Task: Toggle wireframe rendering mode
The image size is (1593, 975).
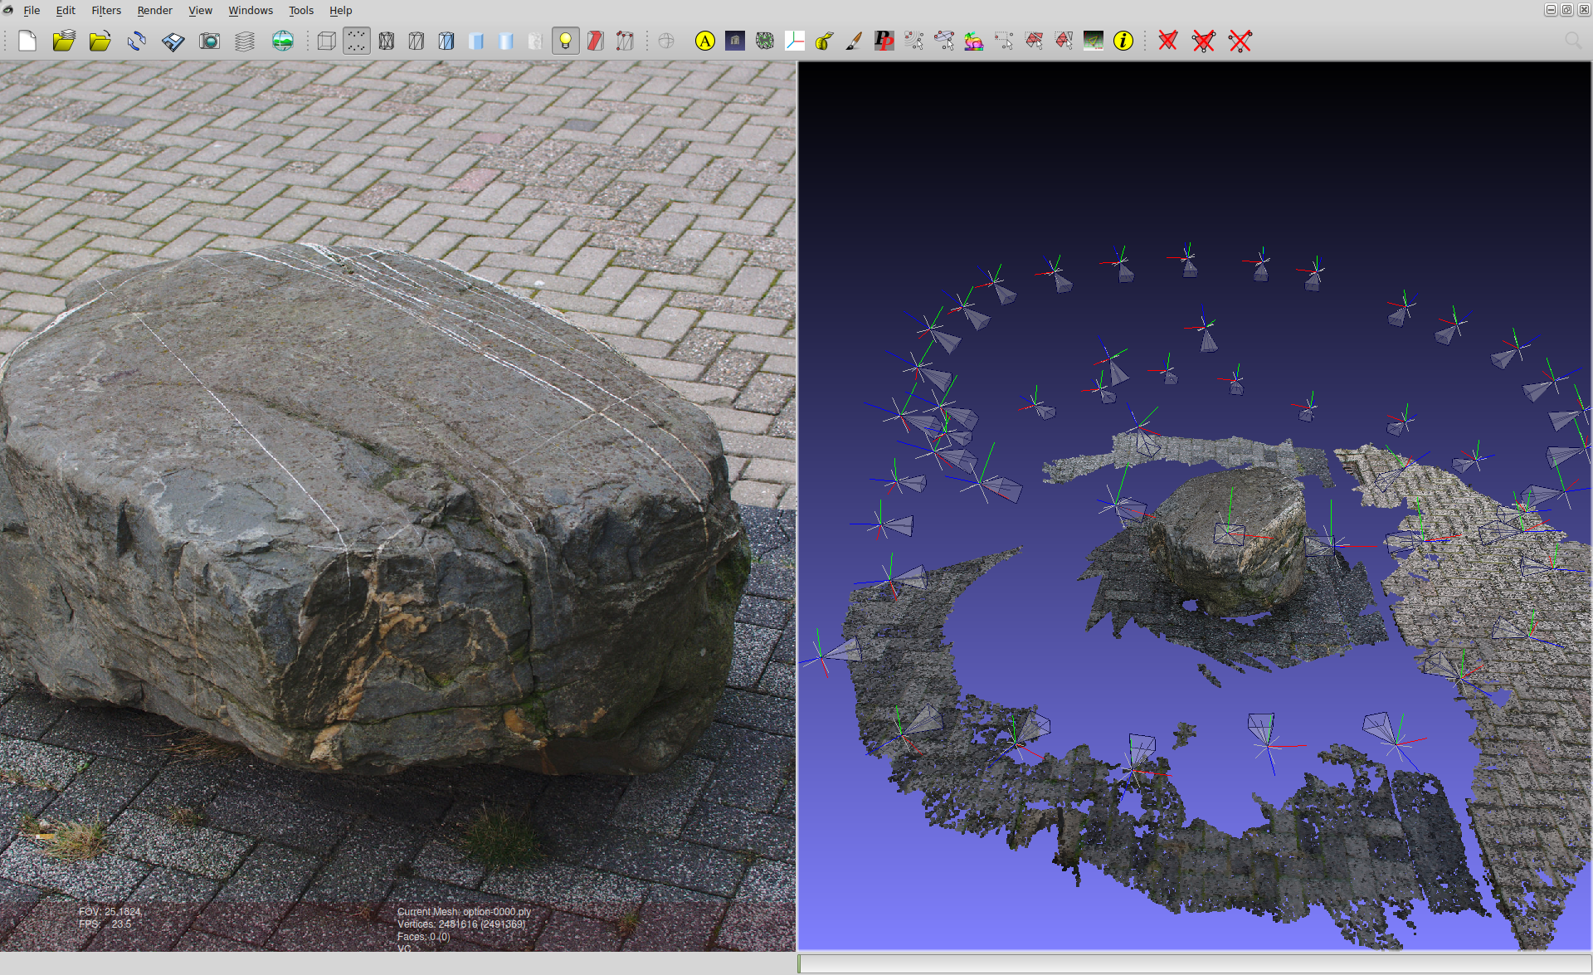Action: pyautogui.click(x=387, y=41)
